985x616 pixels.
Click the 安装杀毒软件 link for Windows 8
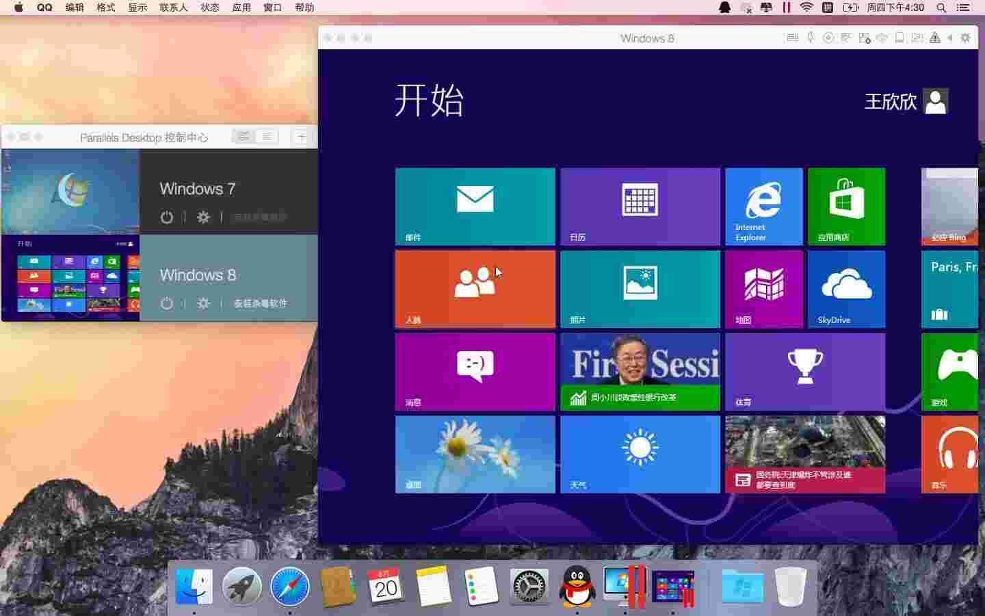click(x=261, y=304)
